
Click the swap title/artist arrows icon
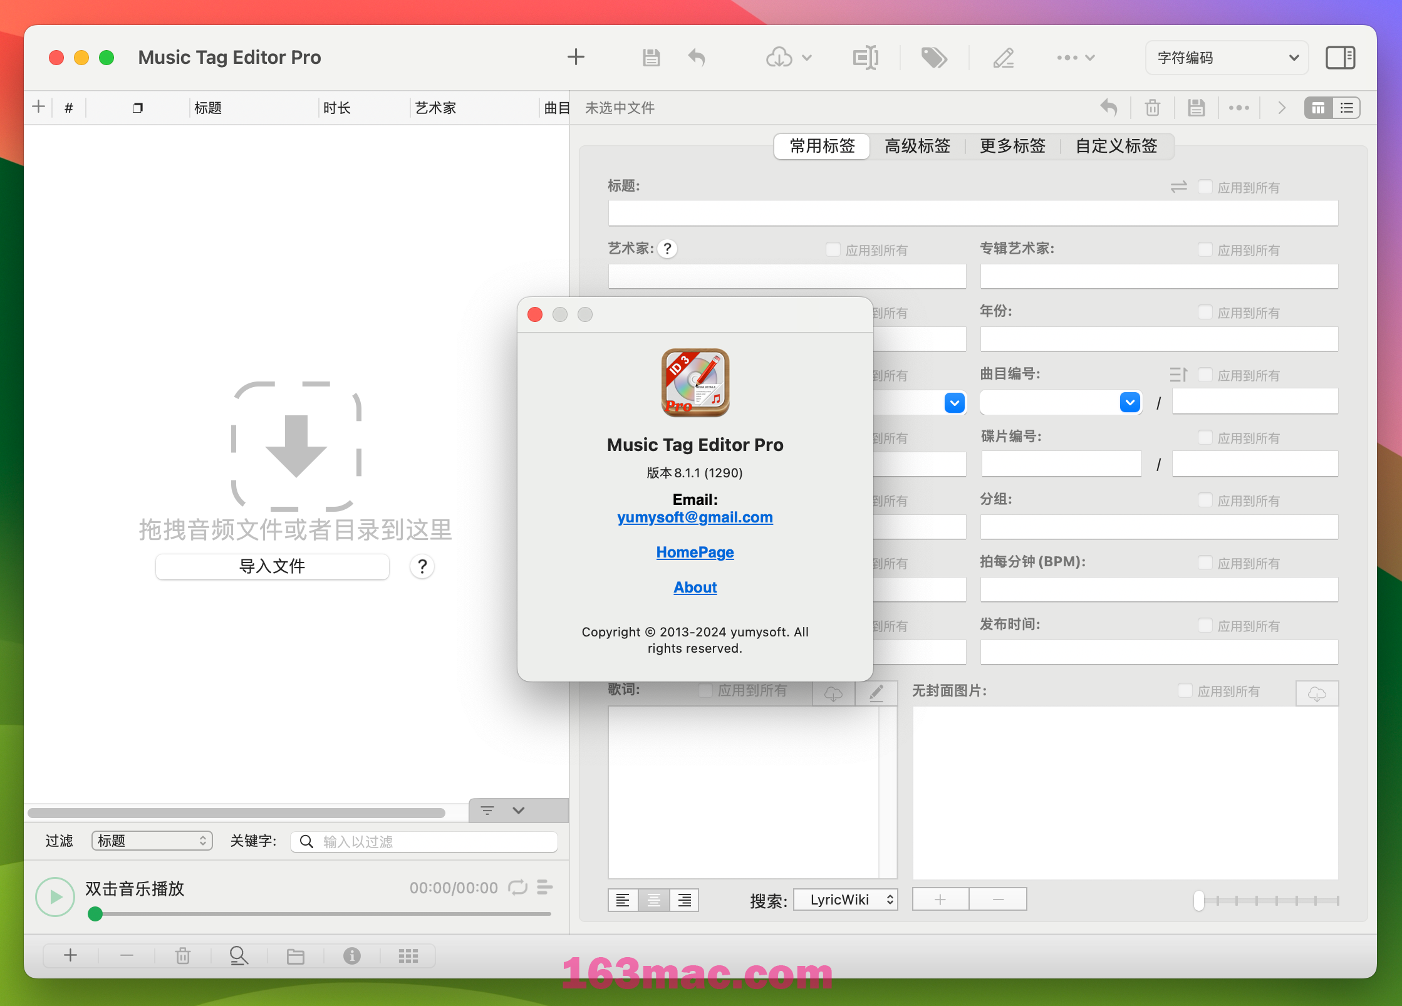[1178, 187]
